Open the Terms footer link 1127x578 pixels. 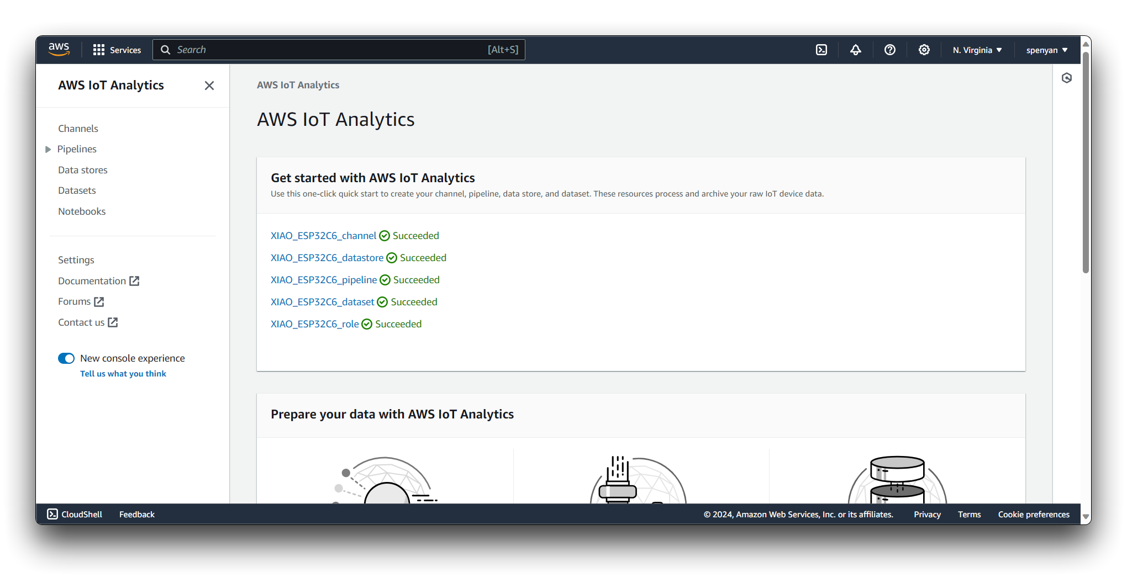970,514
